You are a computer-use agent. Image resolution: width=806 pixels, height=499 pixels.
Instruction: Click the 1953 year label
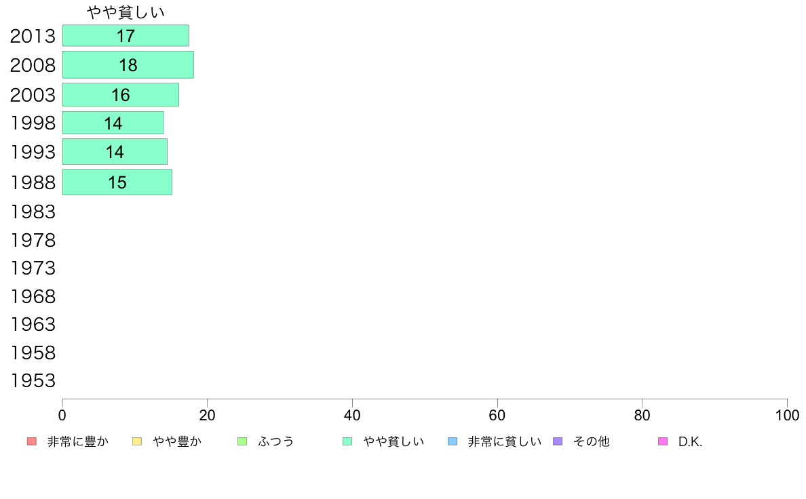tap(33, 381)
